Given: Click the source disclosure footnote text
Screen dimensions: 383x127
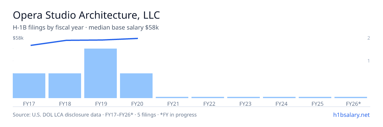Looking at the screenshot, I should pyautogui.click(x=105, y=115).
